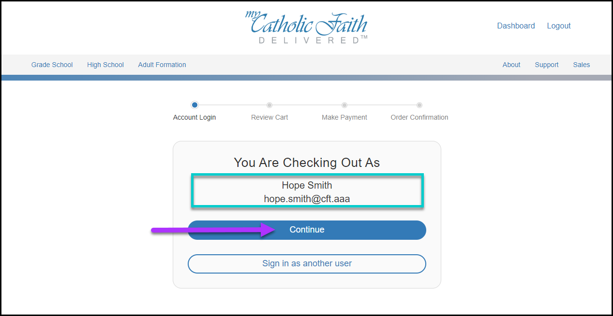This screenshot has width=613, height=316.
Task: Select the Order Confirmation step label
Action: (x=419, y=117)
